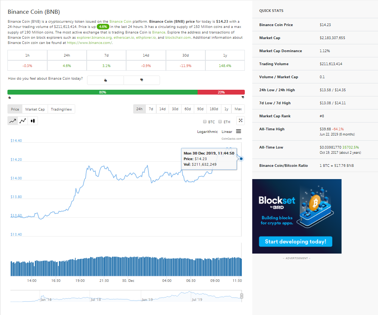
Task: Click Trading Volume value $211,613,414
Action: click(x=331, y=64)
